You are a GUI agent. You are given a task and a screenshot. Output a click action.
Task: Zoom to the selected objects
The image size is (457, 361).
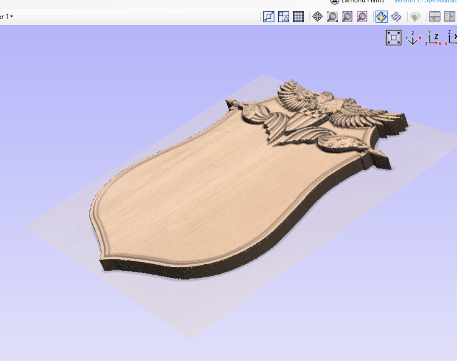pos(362,17)
